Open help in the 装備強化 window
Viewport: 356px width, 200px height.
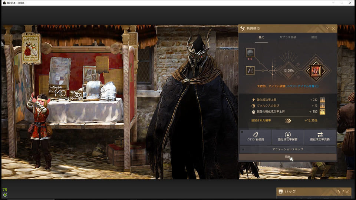pyautogui.click(x=327, y=29)
